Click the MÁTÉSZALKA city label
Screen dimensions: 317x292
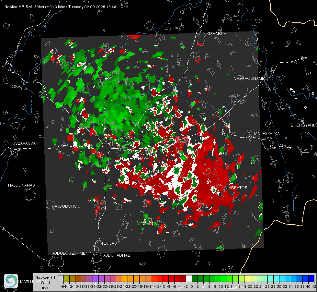tap(267, 134)
